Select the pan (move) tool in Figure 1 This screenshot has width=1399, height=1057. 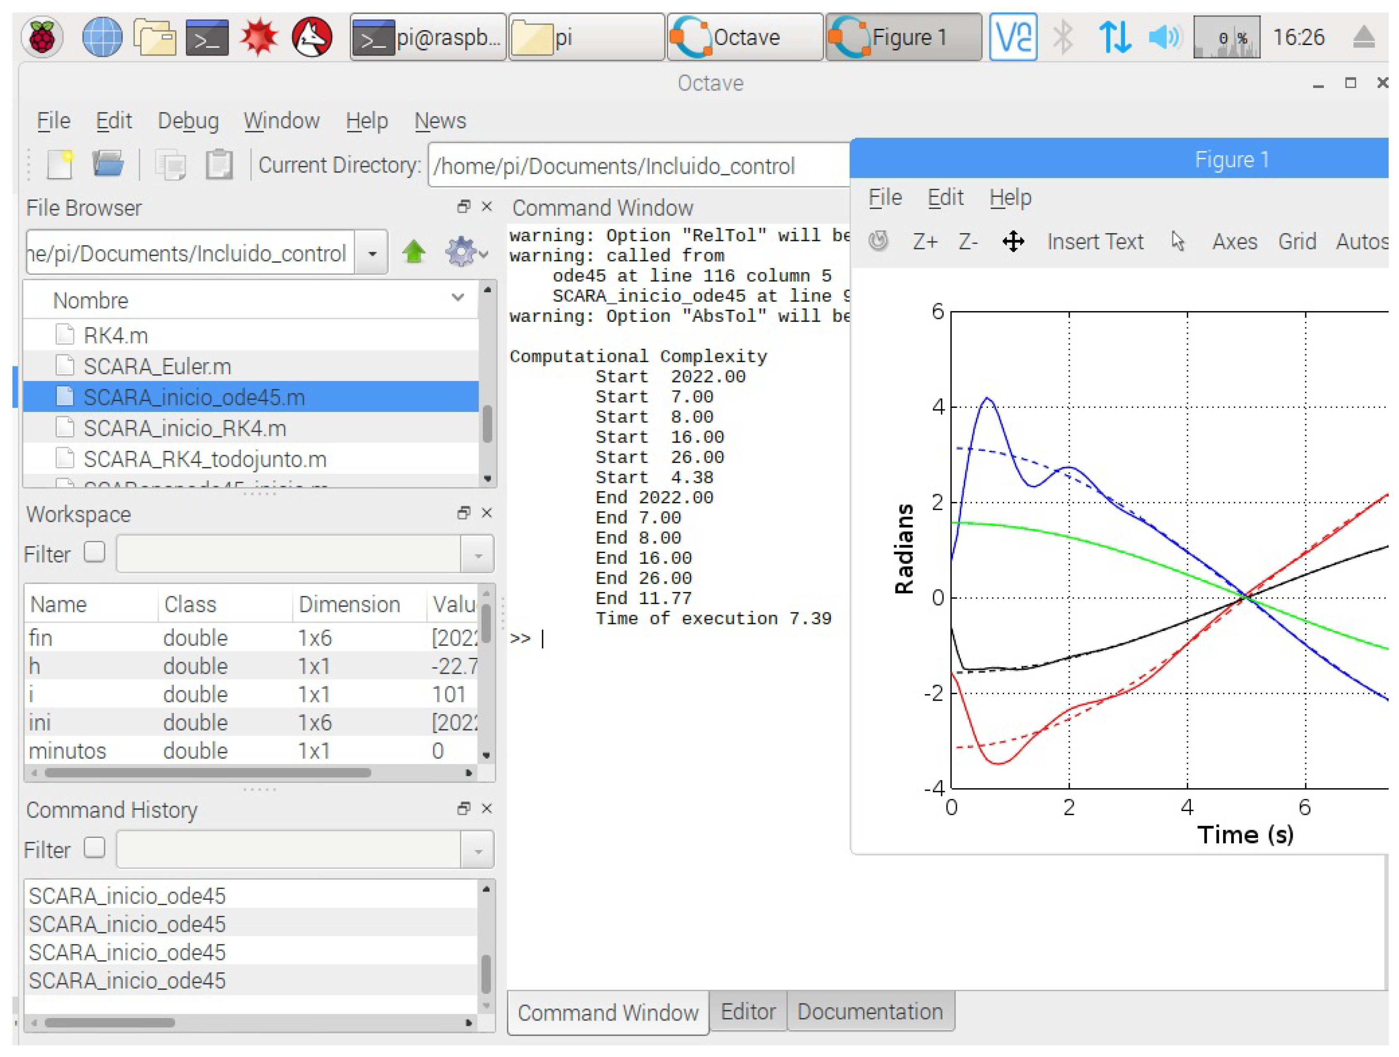1012,241
